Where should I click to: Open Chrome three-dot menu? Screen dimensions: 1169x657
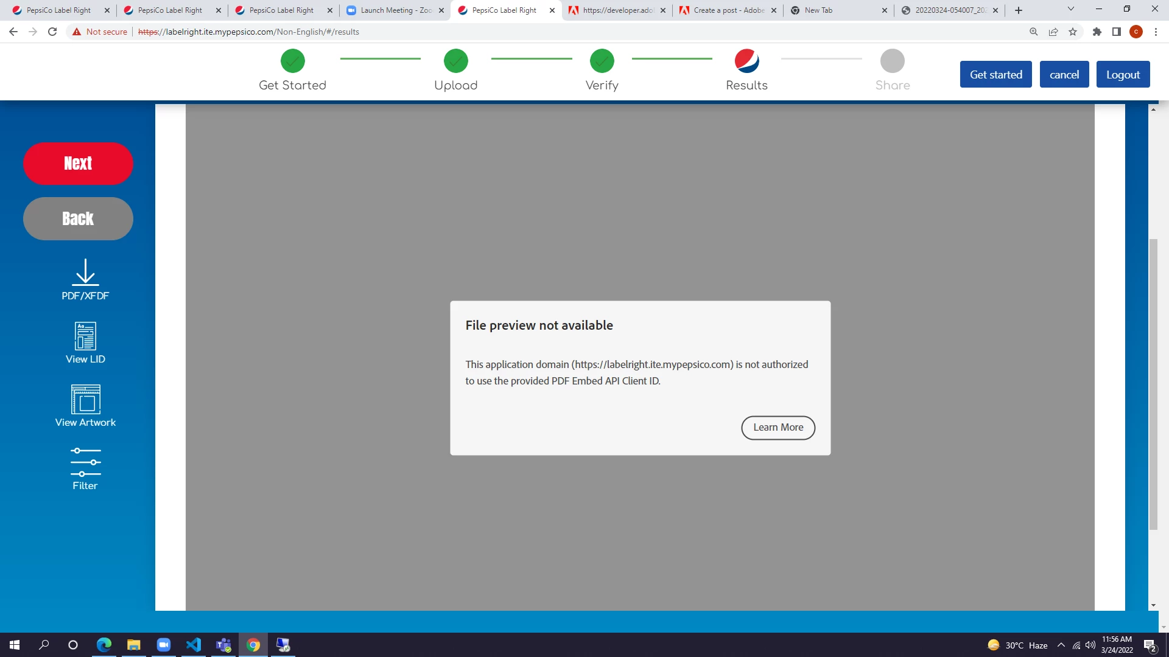coord(1156,32)
